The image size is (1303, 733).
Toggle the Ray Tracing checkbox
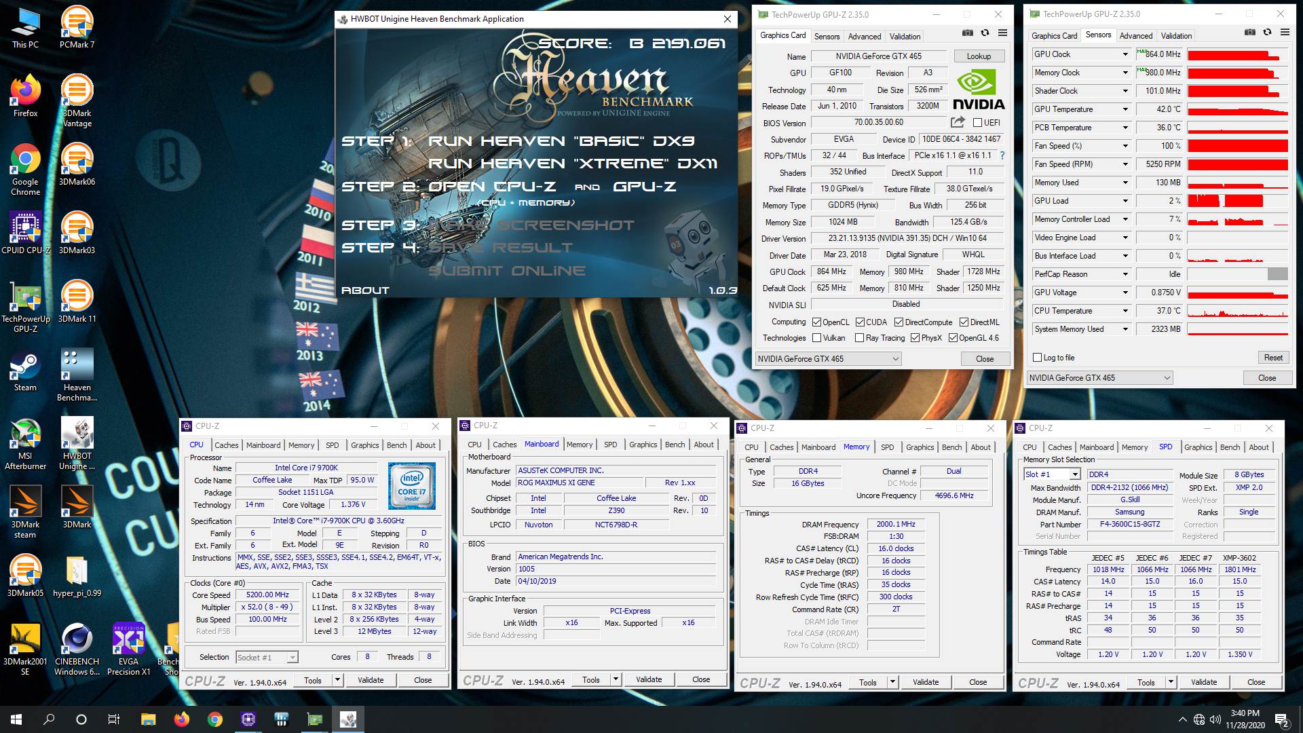(x=860, y=338)
